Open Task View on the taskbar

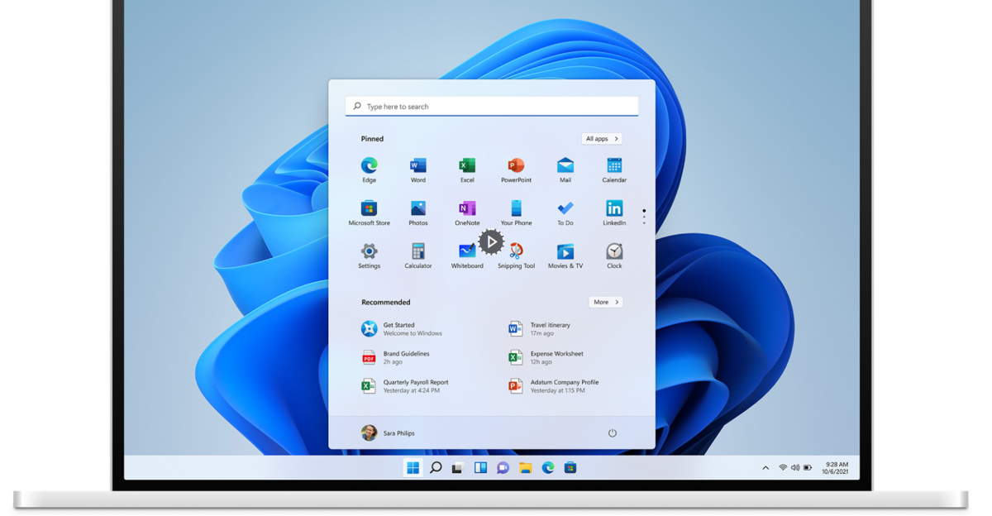(x=458, y=468)
